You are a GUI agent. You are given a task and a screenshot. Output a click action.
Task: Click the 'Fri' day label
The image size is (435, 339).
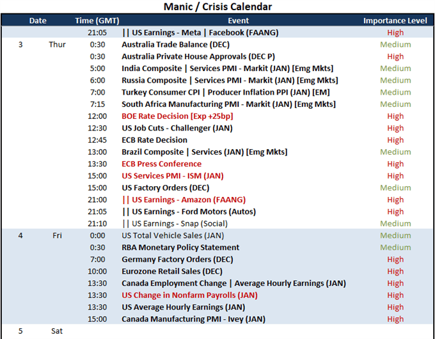[57, 235]
